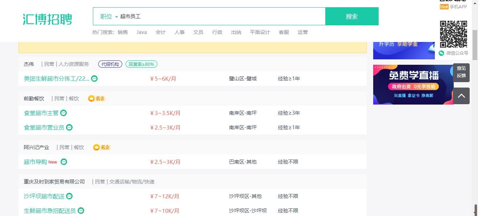The height and width of the screenshot is (216, 478).
Task: Click 名企 badge beside 前勤餐饮
Action: click(97, 98)
